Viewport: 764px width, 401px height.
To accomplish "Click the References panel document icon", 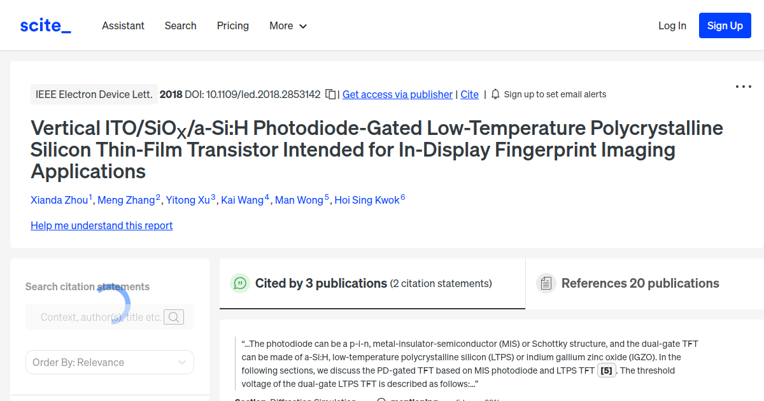I will pos(546,283).
